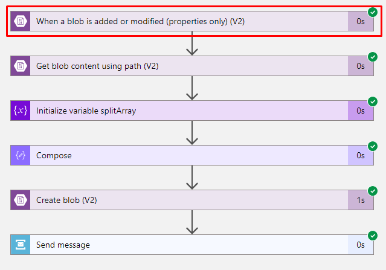Click arrow between Compose and Create blob
The image size is (386, 270).
(192, 177)
